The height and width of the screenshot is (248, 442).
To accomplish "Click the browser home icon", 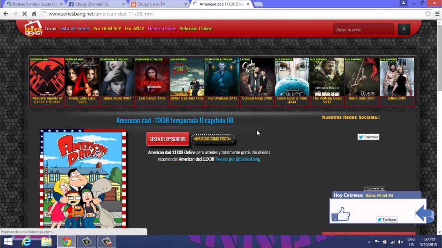I will 34,14.
